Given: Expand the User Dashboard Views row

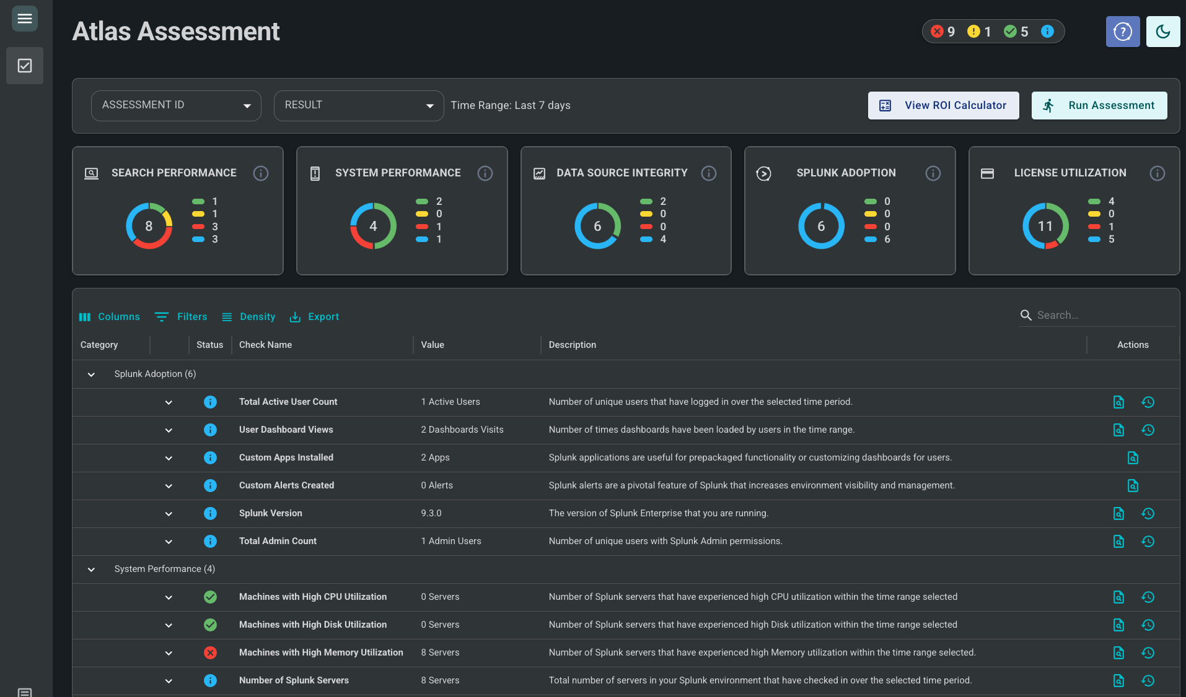Looking at the screenshot, I should (x=169, y=430).
